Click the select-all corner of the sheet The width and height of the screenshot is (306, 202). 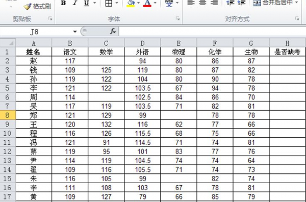click(8, 43)
